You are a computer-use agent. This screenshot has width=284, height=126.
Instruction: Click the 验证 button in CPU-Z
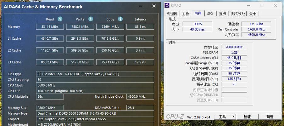(x=247, y=117)
